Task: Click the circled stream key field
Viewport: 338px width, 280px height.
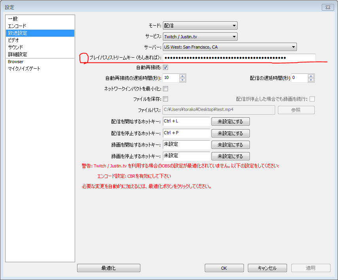Action: [237, 58]
